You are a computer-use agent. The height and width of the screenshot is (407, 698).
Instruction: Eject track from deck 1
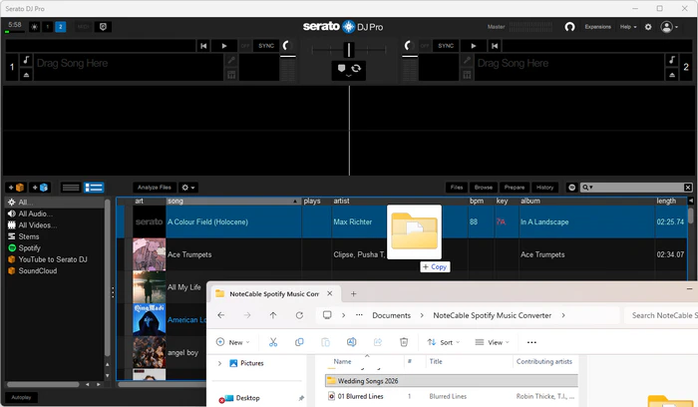click(x=26, y=75)
